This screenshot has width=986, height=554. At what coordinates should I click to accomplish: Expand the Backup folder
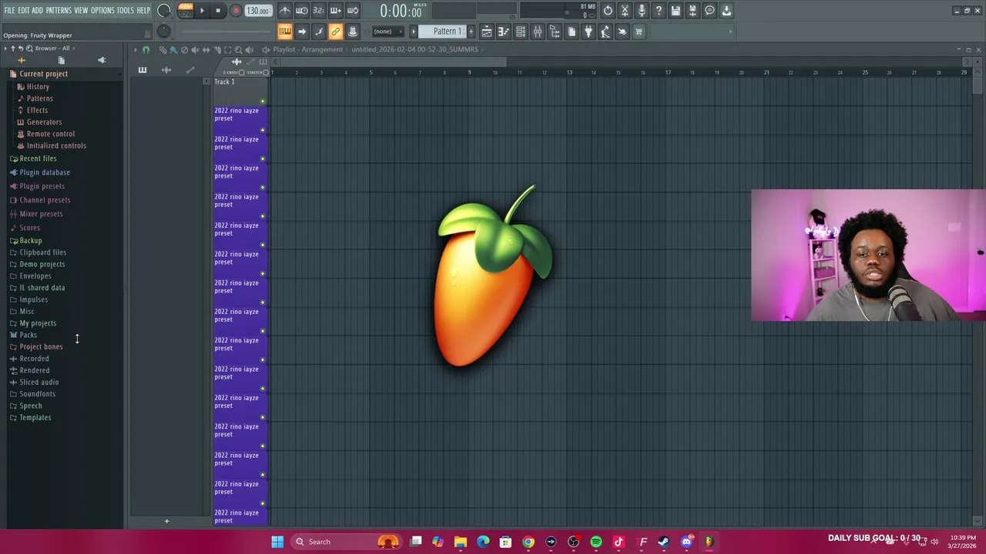click(x=31, y=241)
